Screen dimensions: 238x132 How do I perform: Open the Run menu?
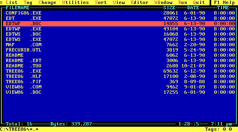tap(182, 3)
